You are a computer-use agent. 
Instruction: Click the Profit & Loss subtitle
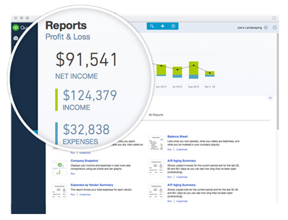[68, 37]
